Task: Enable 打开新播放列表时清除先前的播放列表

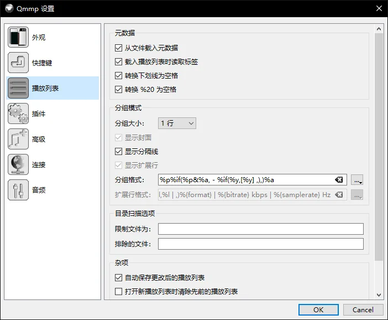Action: [118, 292]
